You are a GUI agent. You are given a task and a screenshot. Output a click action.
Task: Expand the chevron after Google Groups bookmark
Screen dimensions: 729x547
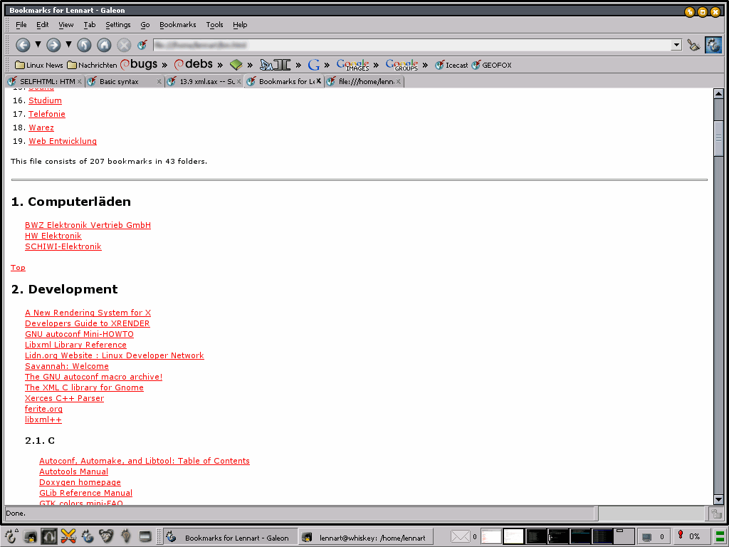coord(425,65)
